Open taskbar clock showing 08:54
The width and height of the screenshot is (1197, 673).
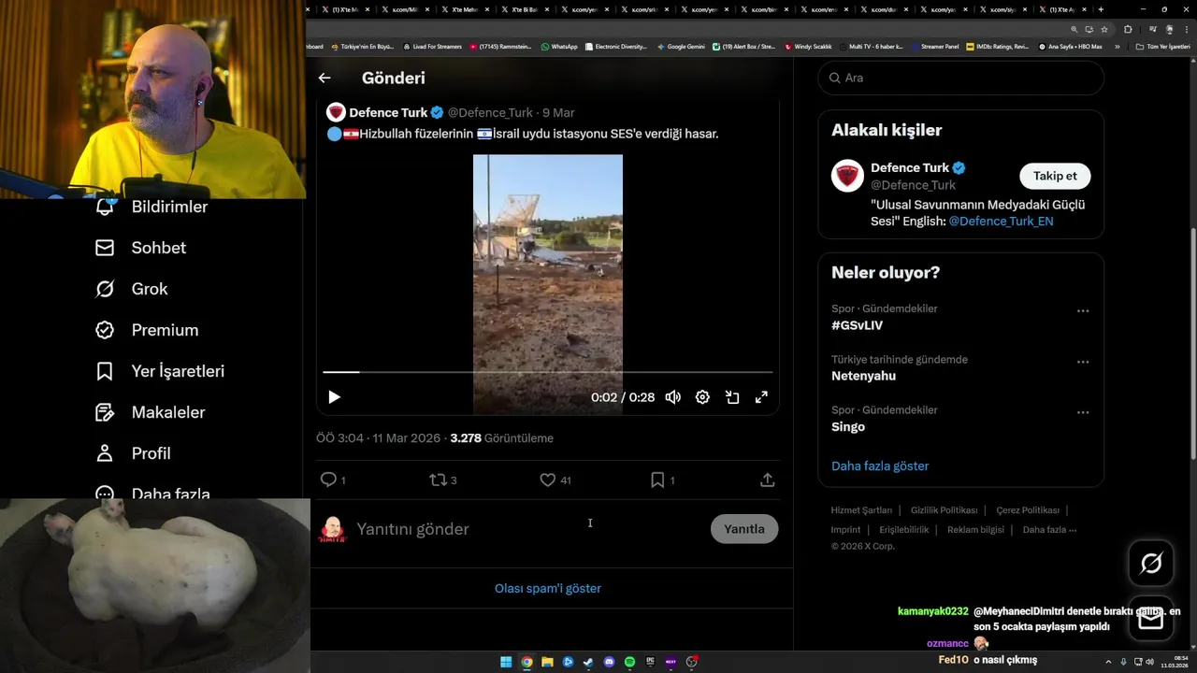(1174, 662)
